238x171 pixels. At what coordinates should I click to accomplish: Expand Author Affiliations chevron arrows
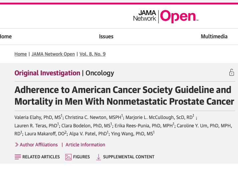(x=17, y=145)
